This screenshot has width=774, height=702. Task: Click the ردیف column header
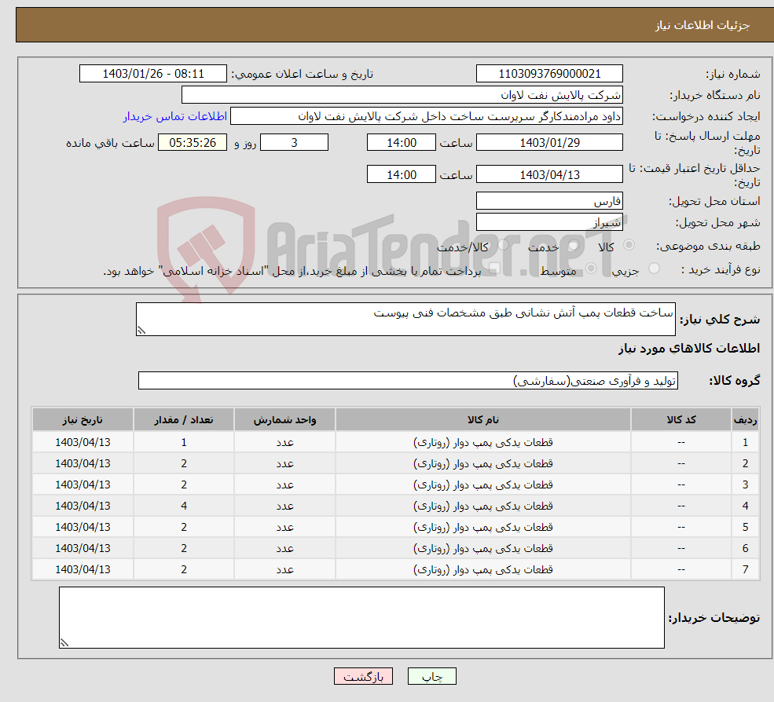[x=745, y=420]
